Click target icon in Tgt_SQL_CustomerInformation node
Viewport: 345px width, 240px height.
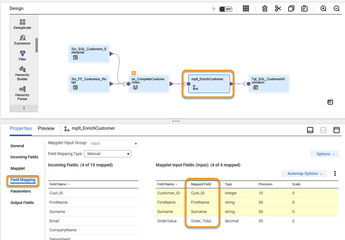[256, 88]
